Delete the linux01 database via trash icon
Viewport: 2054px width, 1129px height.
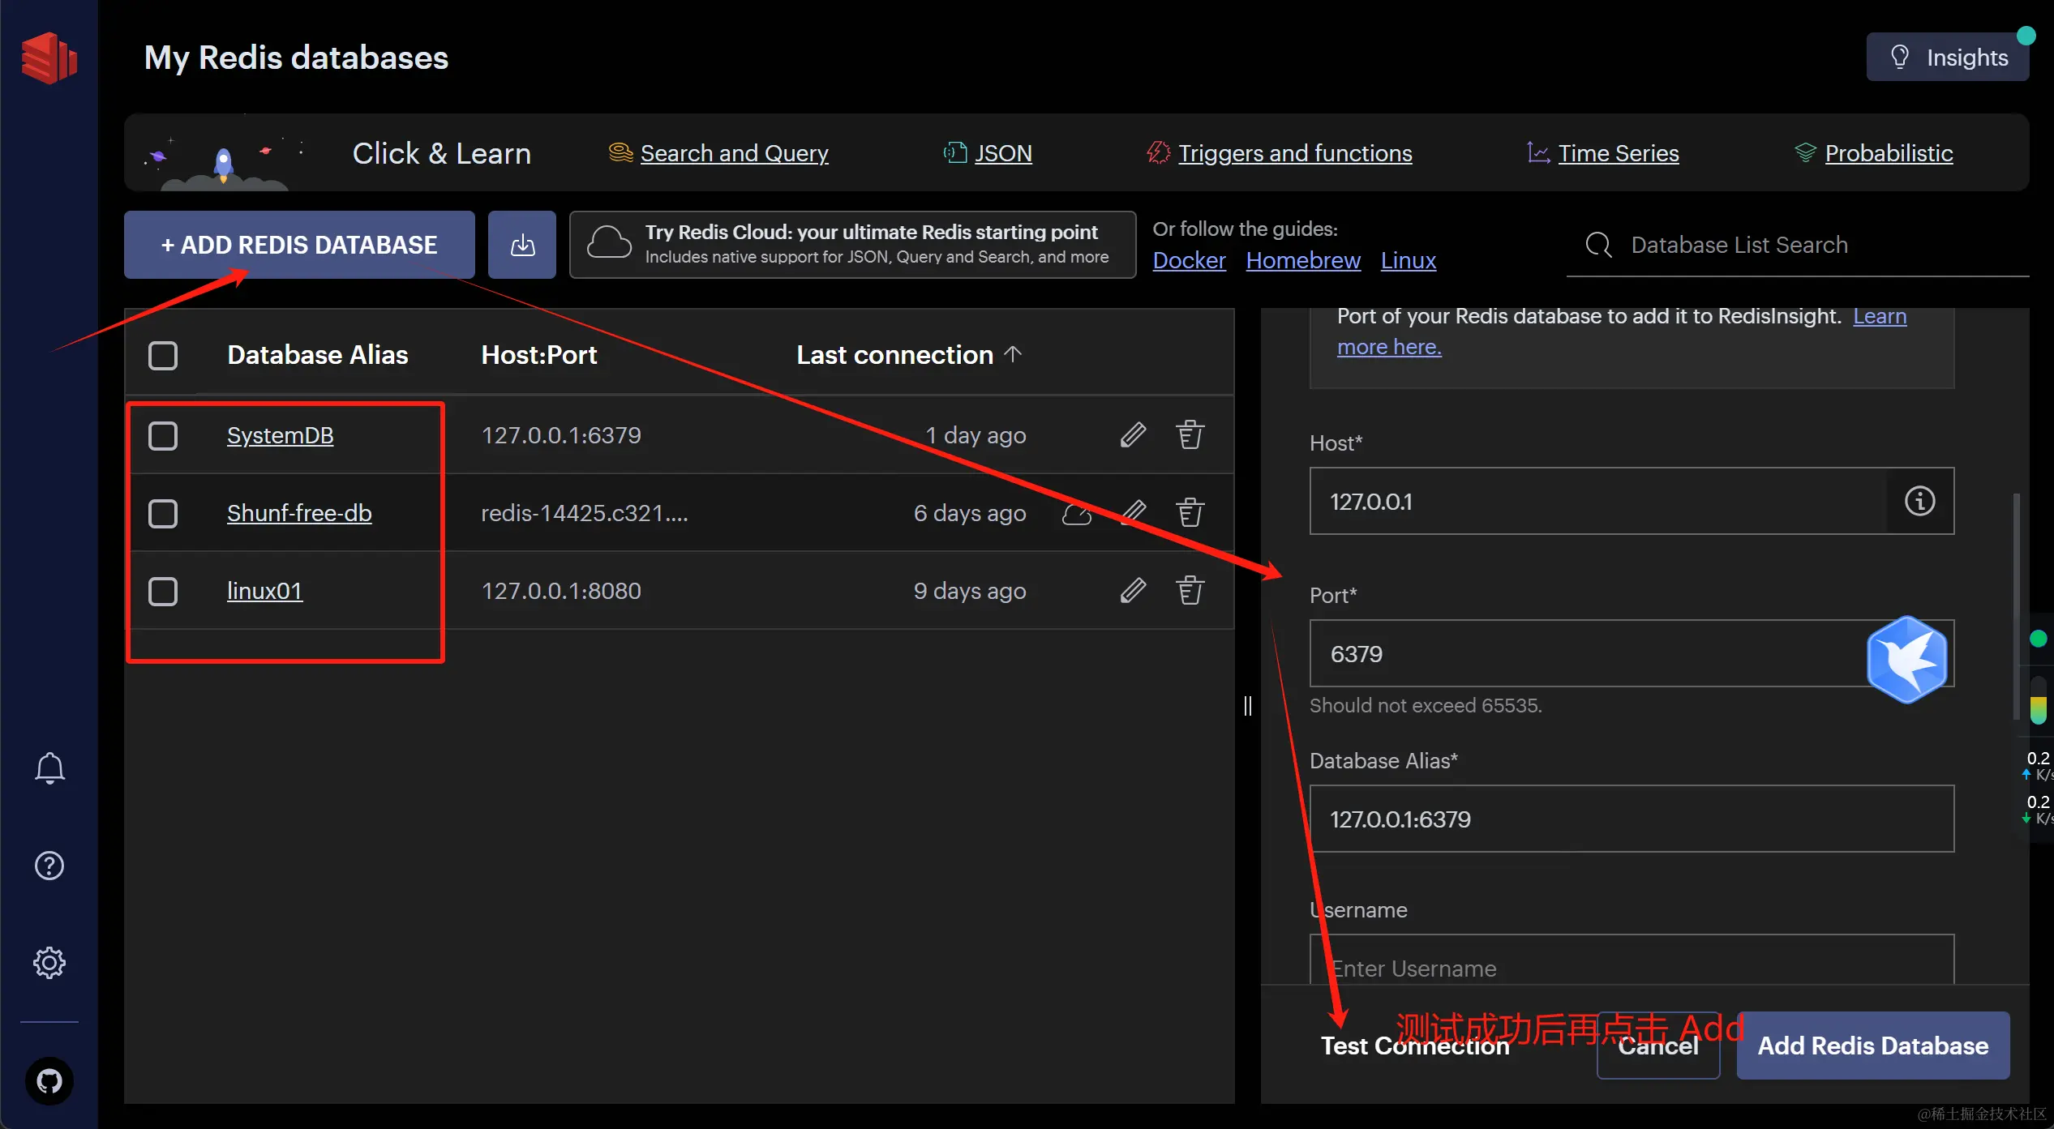1190,591
